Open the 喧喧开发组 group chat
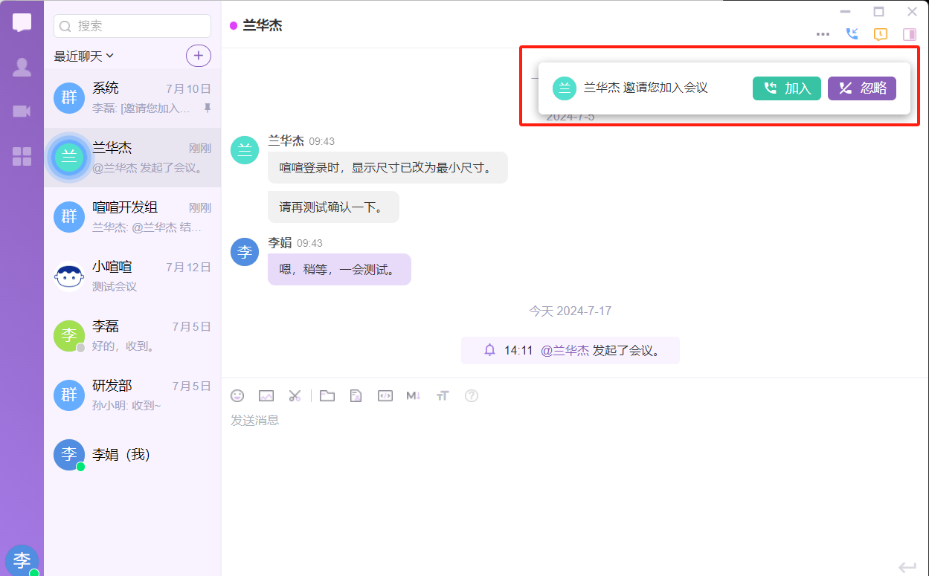This screenshot has width=929, height=576. click(x=132, y=216)
